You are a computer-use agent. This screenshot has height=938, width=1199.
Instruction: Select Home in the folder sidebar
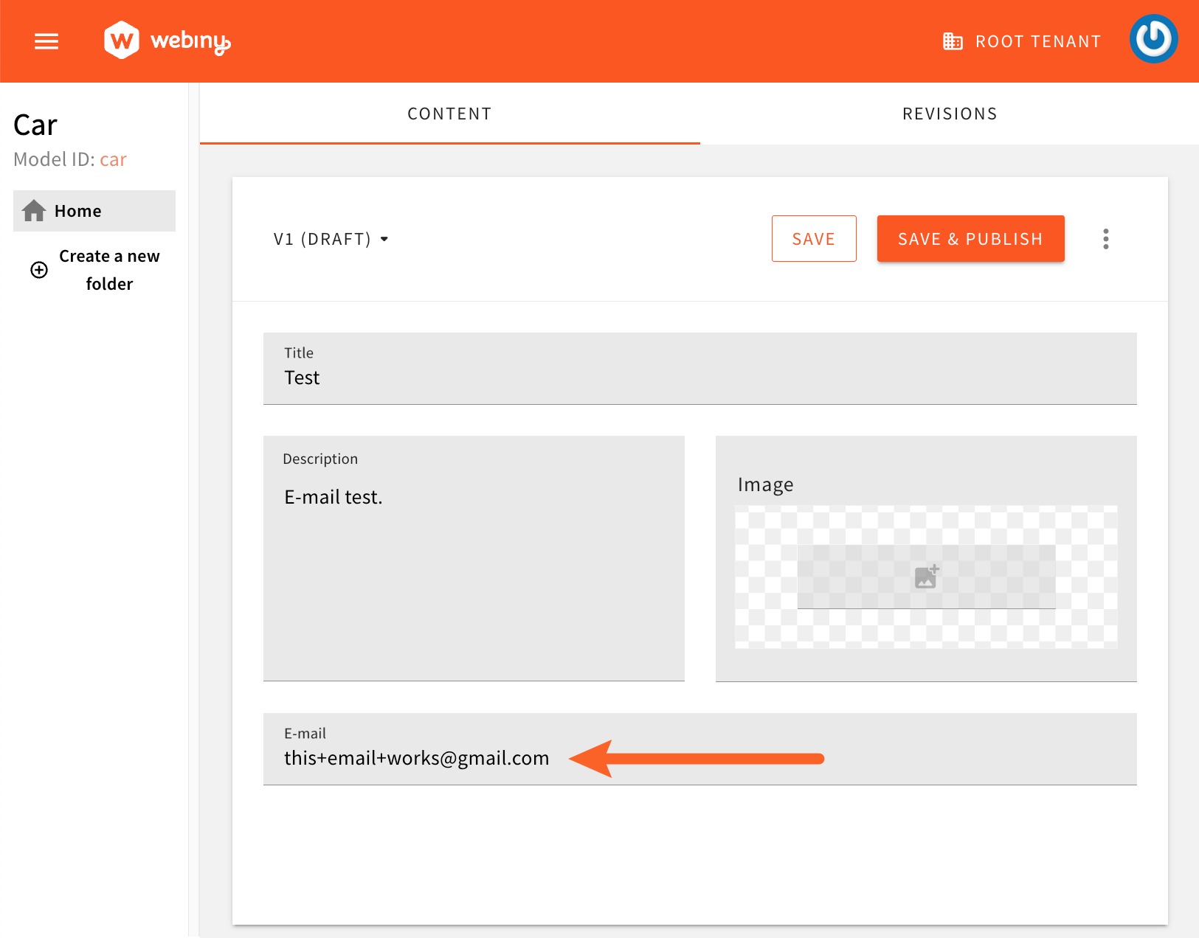[77, 210]
